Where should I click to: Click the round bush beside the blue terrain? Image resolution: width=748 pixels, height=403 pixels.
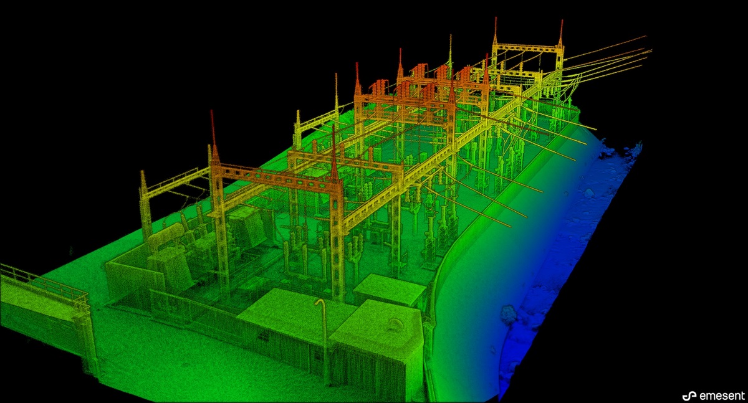(x=509, y=313)
